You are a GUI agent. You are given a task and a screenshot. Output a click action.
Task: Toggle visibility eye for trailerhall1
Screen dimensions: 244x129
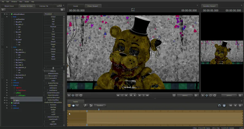(5, 103)
